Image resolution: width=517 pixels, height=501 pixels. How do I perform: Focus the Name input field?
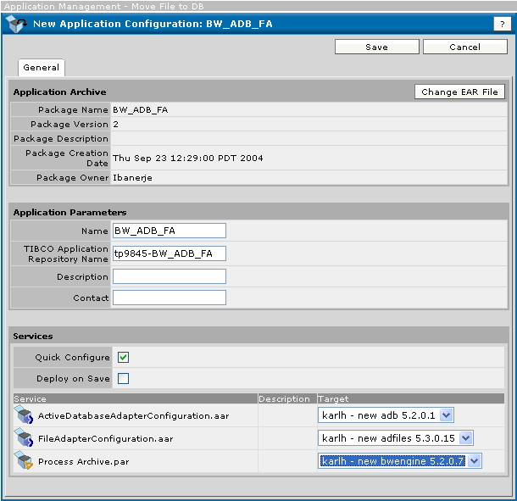tap(169, 231)
